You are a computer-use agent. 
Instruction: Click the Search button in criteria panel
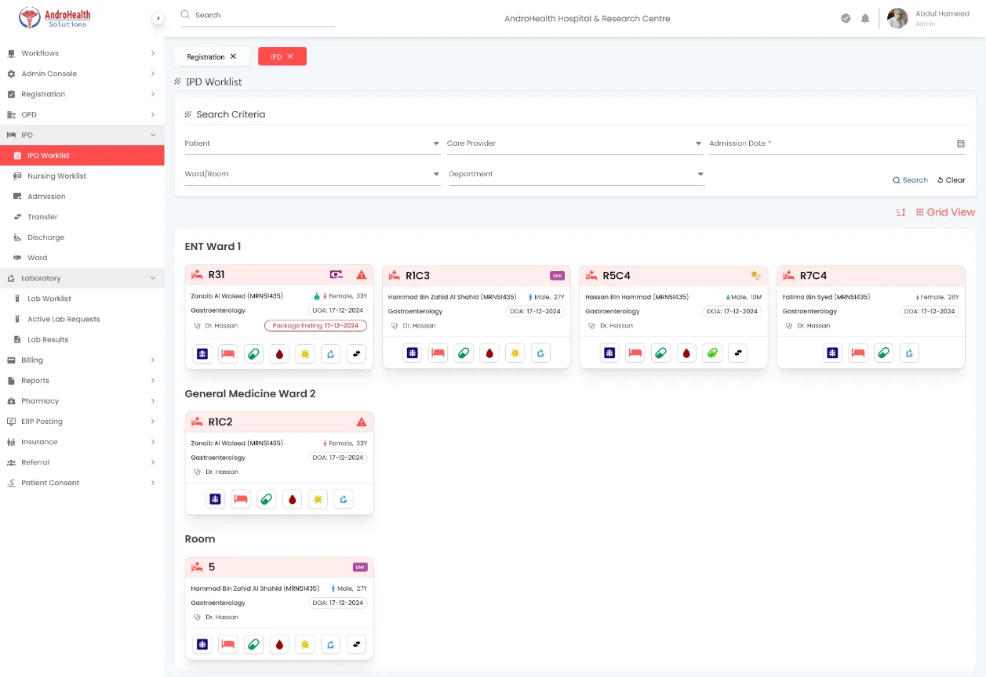pyautogui.click(x=910, y=180)
